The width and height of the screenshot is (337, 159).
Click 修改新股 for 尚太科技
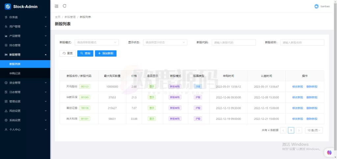click(298, 119)
